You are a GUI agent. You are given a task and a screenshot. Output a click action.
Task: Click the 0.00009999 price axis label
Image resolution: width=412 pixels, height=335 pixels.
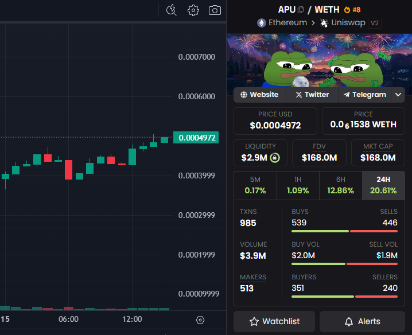click(199, 294)
